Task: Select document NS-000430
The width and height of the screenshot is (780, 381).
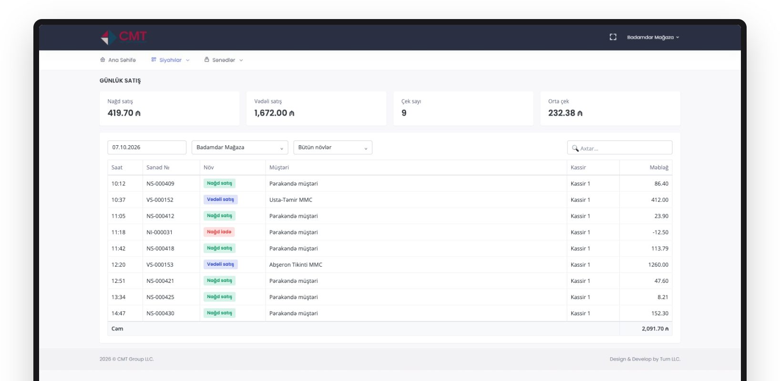Action: pos(160,313)
